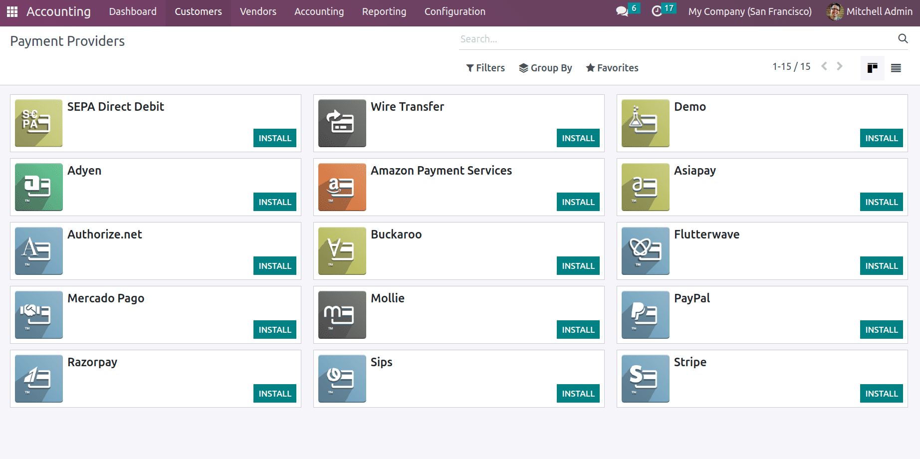The height and width of the screenshot is (459, 920).
Task: Click the Buckaroo card title
Action: 396,234
